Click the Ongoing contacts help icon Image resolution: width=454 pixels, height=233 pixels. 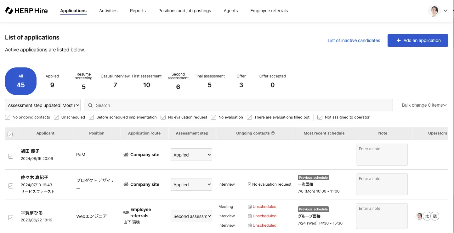click(273, 133)
